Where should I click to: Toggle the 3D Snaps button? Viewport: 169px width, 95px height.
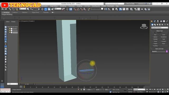point(75,9)
